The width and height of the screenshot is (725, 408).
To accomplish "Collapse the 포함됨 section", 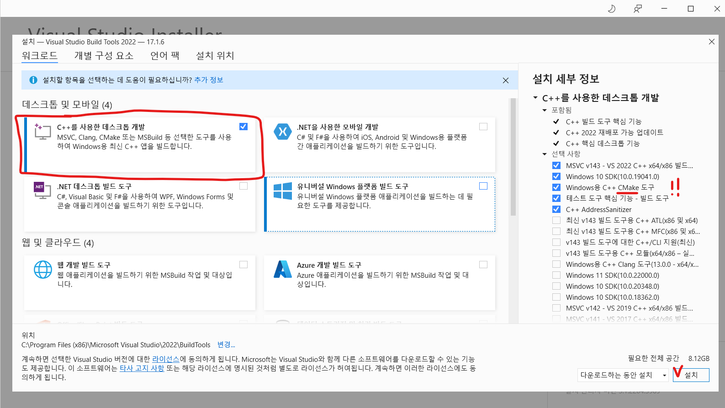I will pos(545,110).
